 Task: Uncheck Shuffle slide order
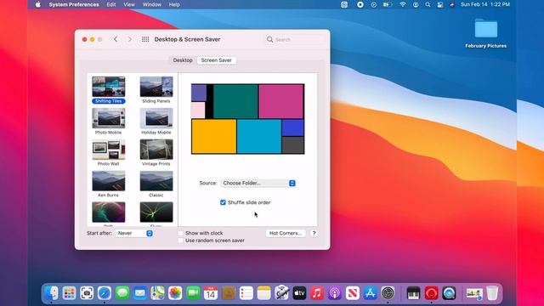(x=223, y=202)
